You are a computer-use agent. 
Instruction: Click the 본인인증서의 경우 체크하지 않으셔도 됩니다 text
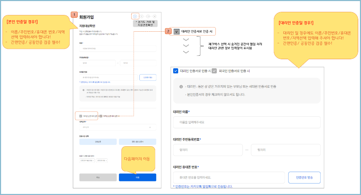216,94
